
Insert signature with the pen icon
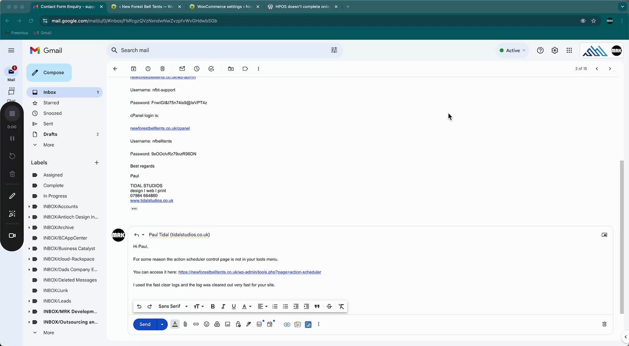249,324
